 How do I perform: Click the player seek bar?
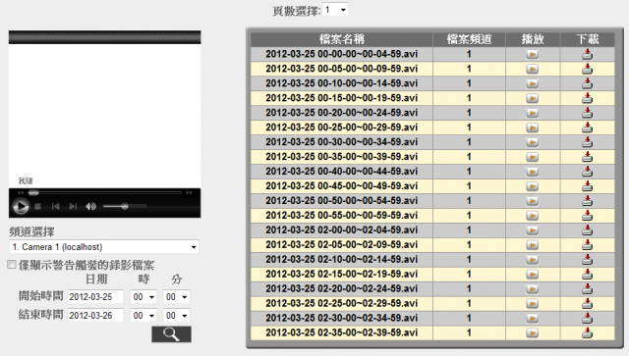click(105, 192)
